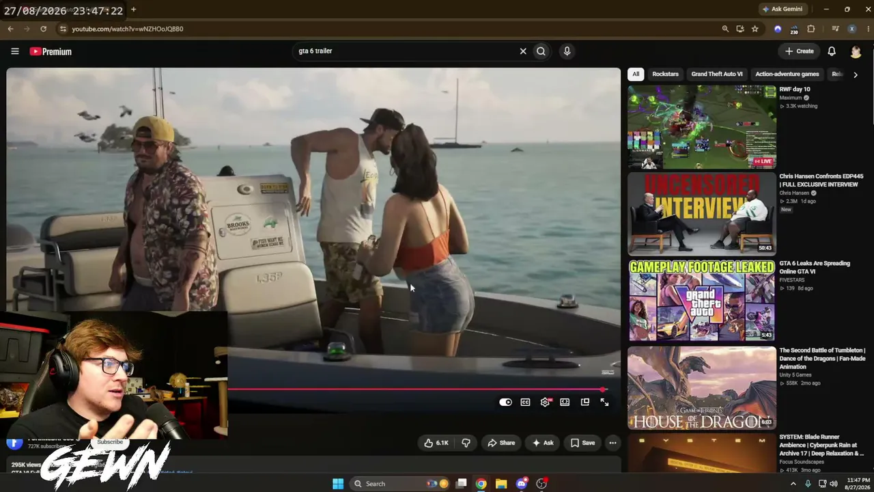Open File Explorer from the taskbar

[x=501, y=484]
